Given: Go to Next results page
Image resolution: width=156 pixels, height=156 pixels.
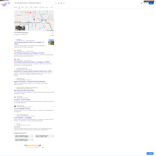Looking at the screenshot, I should pyautogui.click(x=43, y=147).
